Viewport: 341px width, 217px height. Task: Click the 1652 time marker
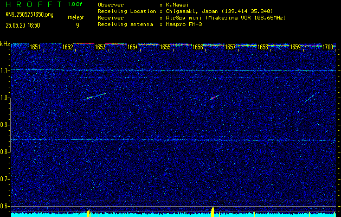click(67, 47)
